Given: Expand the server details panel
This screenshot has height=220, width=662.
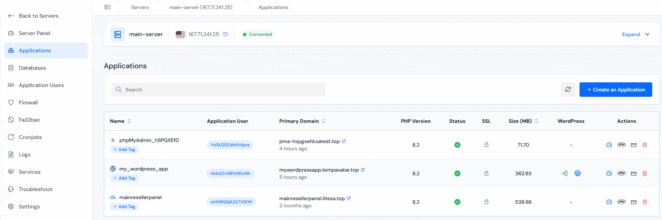Looking at the screenshot, I should [x=636, y=34].
